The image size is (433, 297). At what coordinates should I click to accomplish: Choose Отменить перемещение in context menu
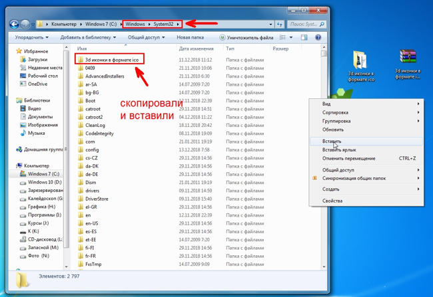pyautogui.click(x=366, y=158)
